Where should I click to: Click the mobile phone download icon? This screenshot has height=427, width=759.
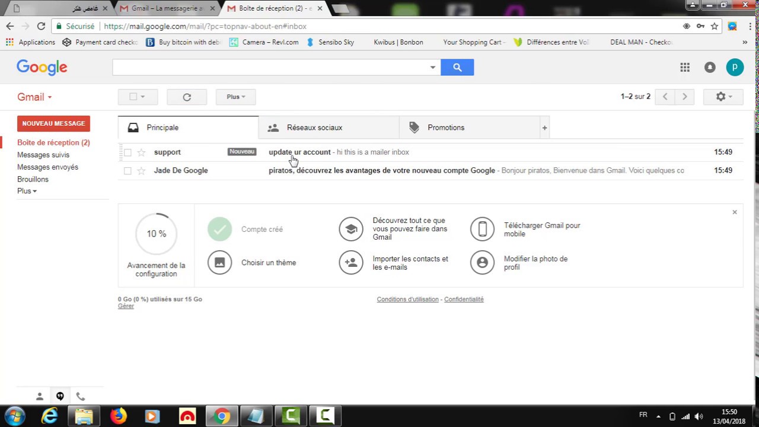pyautogui.click(x=482, y=229)
